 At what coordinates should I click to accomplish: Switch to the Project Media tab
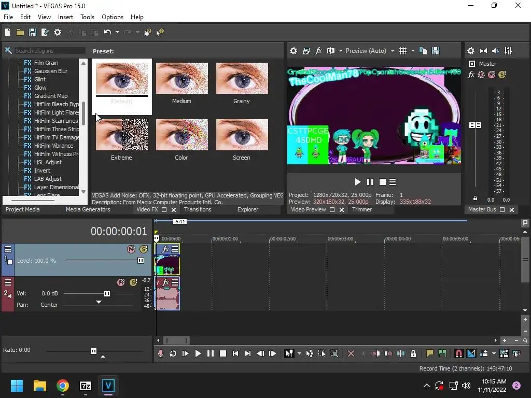pos(23,209)
